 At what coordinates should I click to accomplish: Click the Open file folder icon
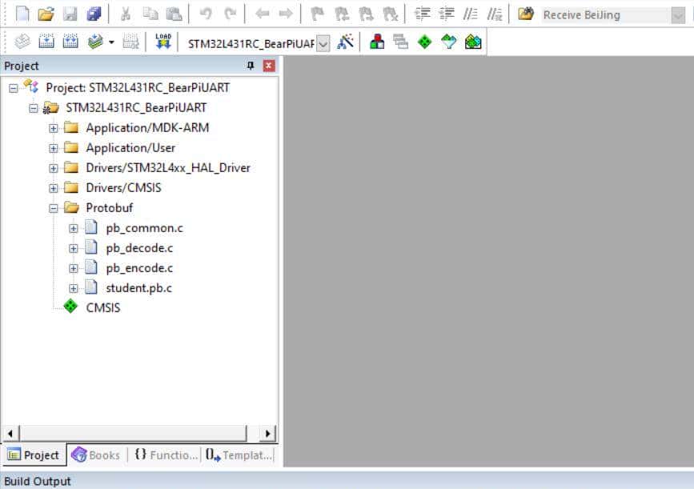pyautogui.click(x=46, y=14)
